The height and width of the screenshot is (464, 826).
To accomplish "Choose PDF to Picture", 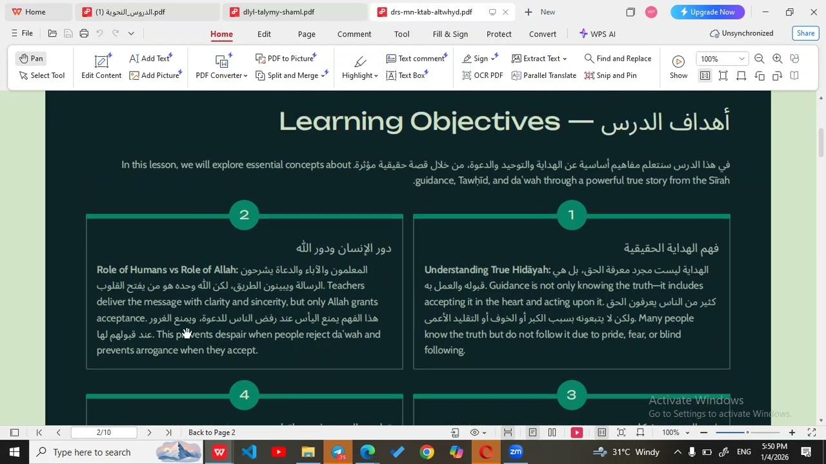I will pos(285,59).
